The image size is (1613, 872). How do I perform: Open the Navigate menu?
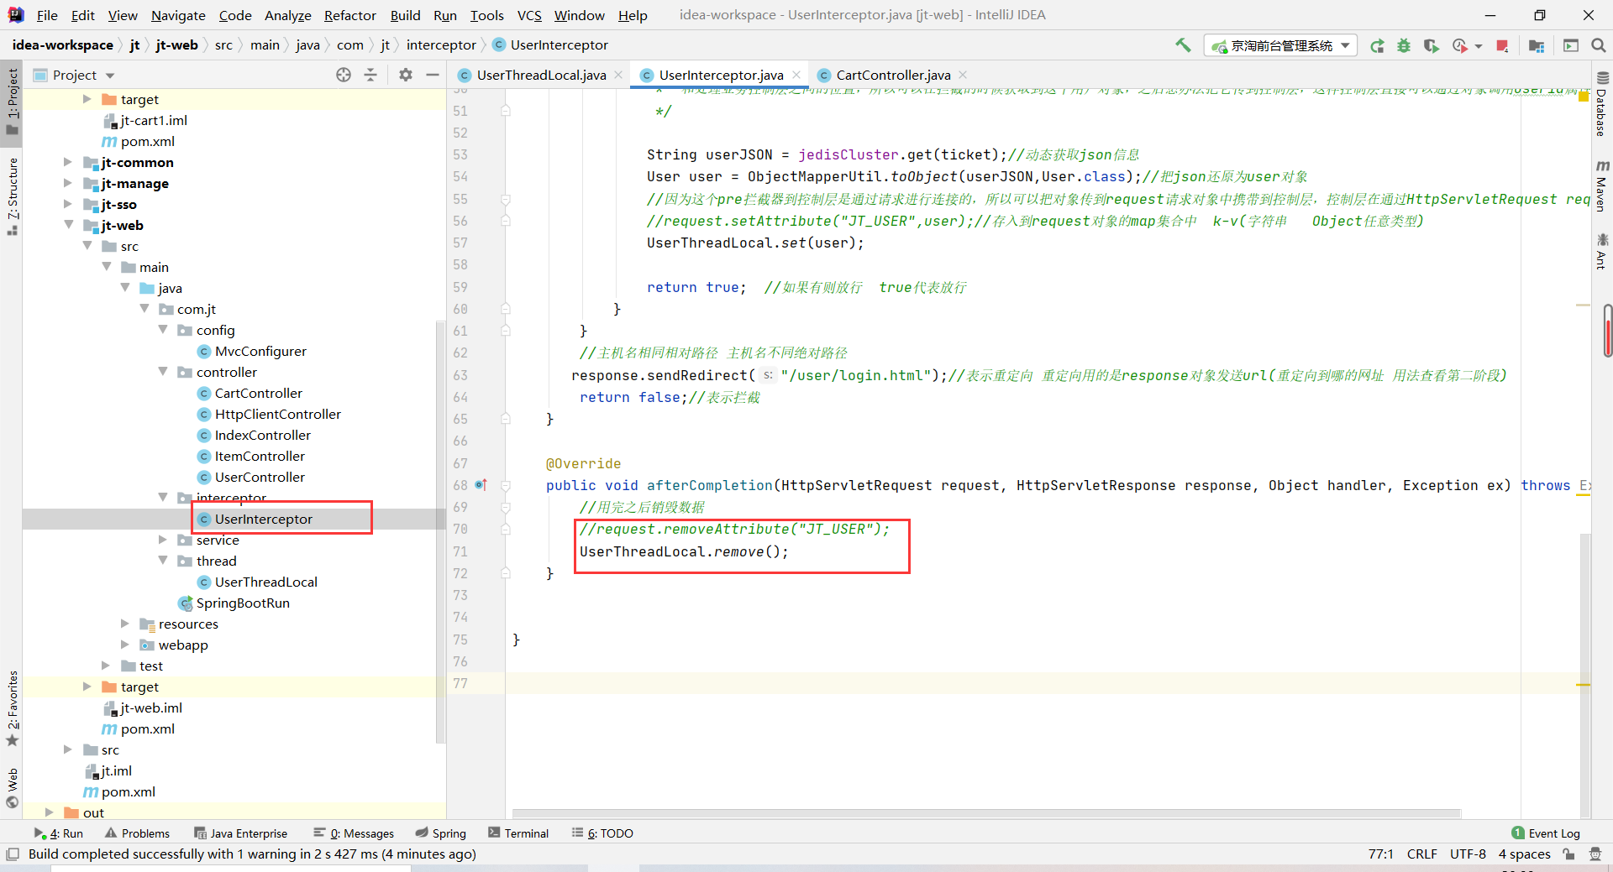point(178,15)
